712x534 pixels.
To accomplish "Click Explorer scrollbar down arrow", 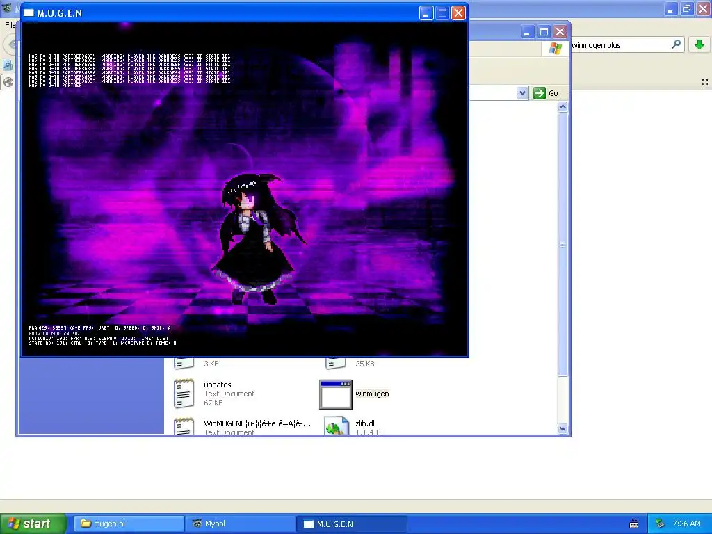I will coord(563,428).
